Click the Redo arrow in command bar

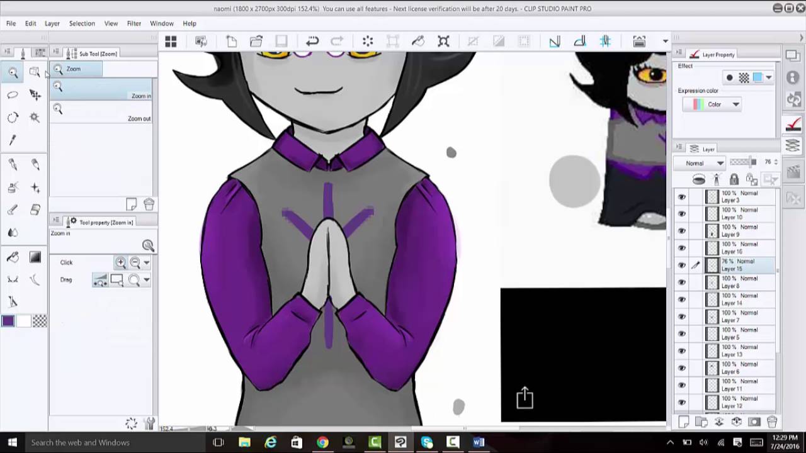337,42
